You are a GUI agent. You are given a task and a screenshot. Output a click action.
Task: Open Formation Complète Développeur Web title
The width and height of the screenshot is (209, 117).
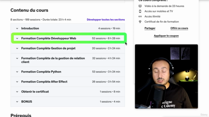[49, 38]
